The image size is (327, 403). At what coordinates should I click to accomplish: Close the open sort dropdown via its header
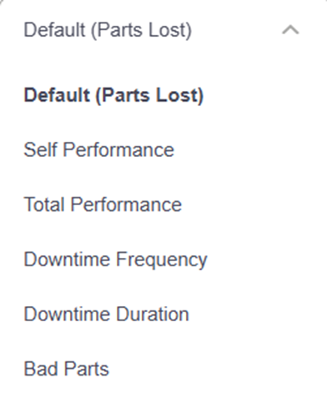[163, 30]
